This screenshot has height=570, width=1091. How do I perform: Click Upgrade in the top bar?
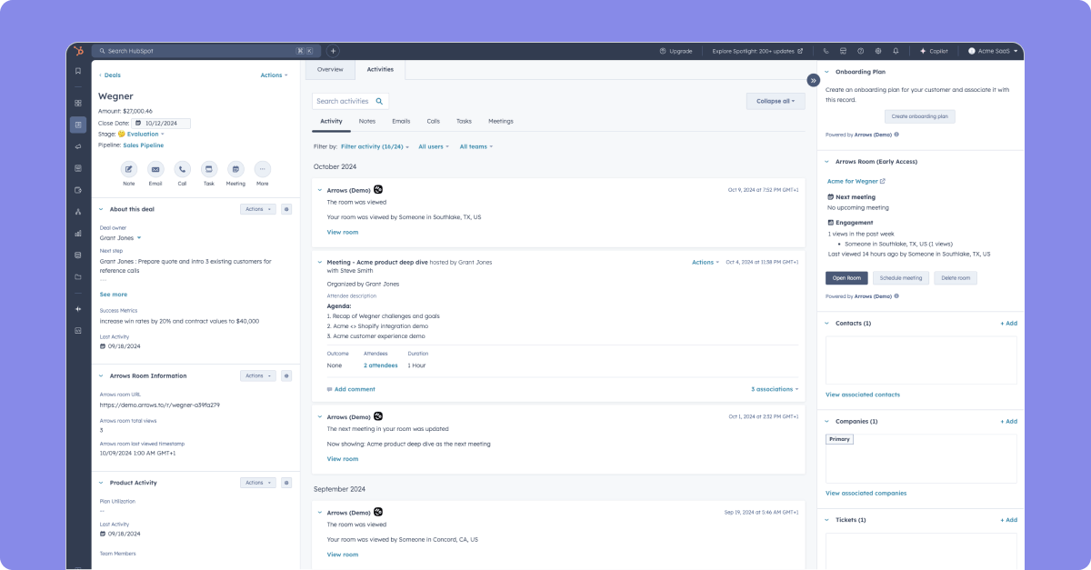coord(676,51)
